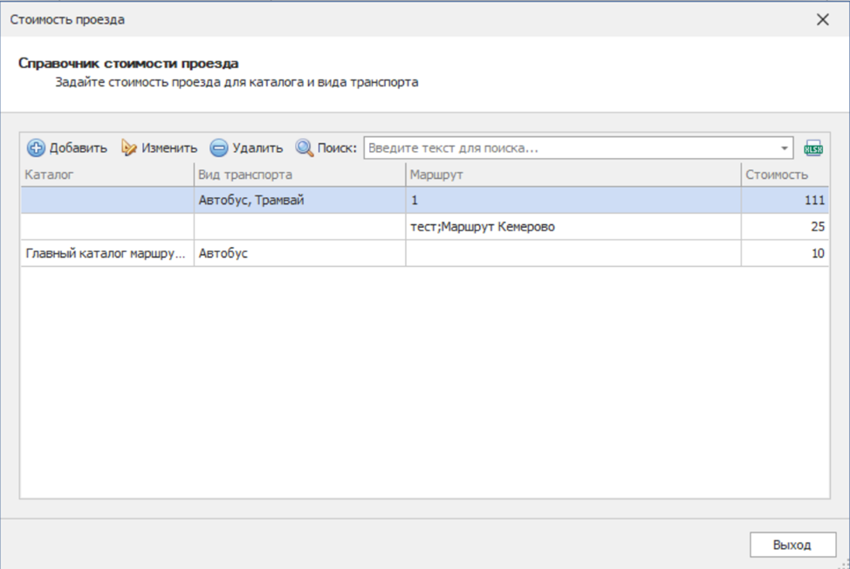Click the magnifying glass search icon

pyautogui.click(x=304, y=148)
